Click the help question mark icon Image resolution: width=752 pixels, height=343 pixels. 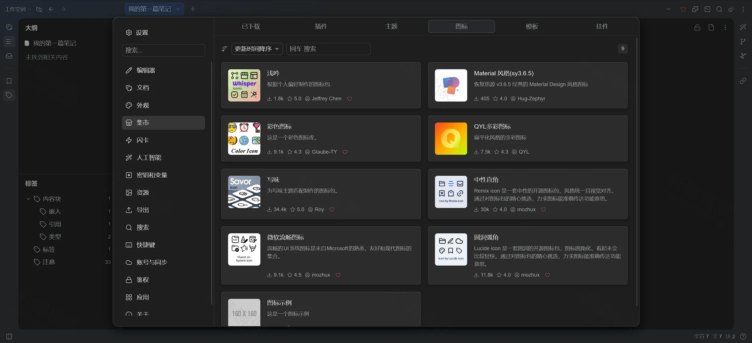coord(744,336)
